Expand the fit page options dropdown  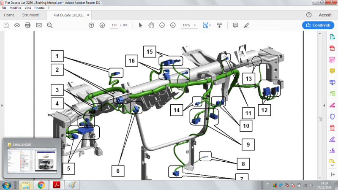210,25
